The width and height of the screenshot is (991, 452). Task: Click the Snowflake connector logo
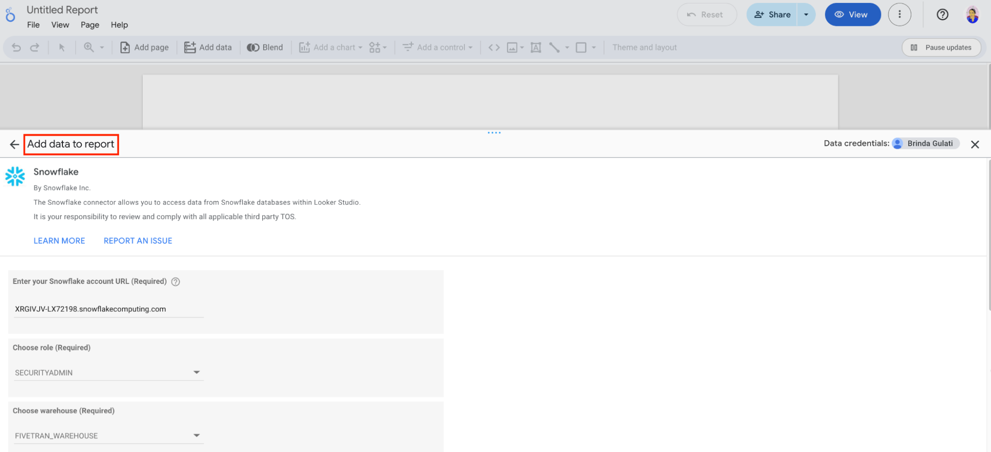(x=15, y=176)
